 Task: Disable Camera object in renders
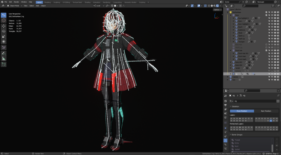click(x=278, y=77)
